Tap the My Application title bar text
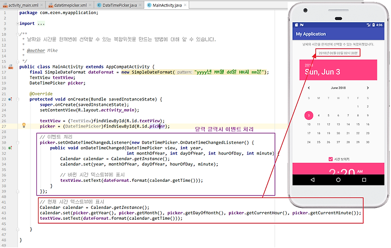The width and height of the screenshot is (391, 248). pos(311,34)
